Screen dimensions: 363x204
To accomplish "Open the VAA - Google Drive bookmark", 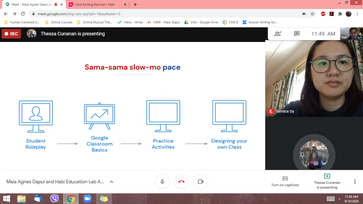I will 201,22.
